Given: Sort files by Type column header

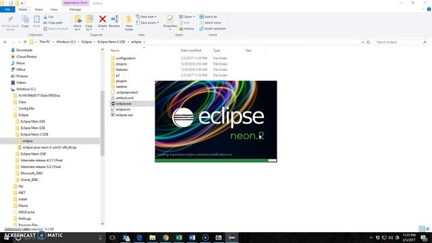Looking at the screenshot, I should (217, 51).
